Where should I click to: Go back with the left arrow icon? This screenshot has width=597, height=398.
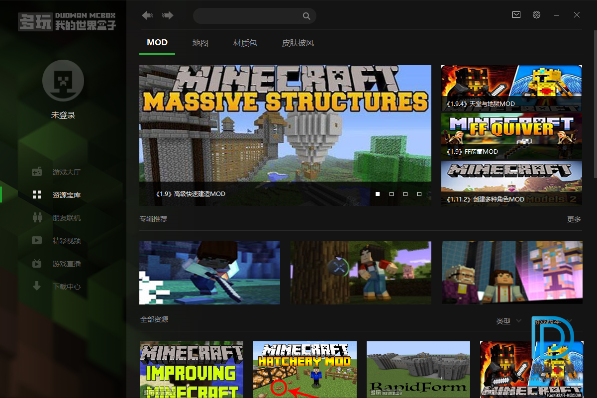tap(147, 15)
